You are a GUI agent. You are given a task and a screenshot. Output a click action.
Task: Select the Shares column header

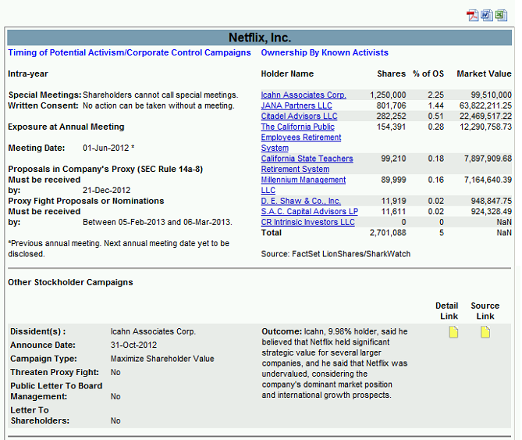[x=391, y=73]
